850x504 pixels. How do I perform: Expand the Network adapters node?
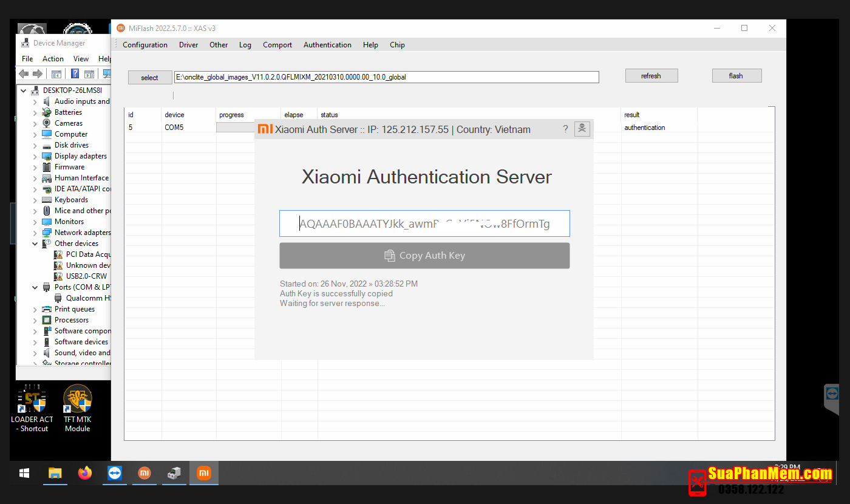[35, 233]
